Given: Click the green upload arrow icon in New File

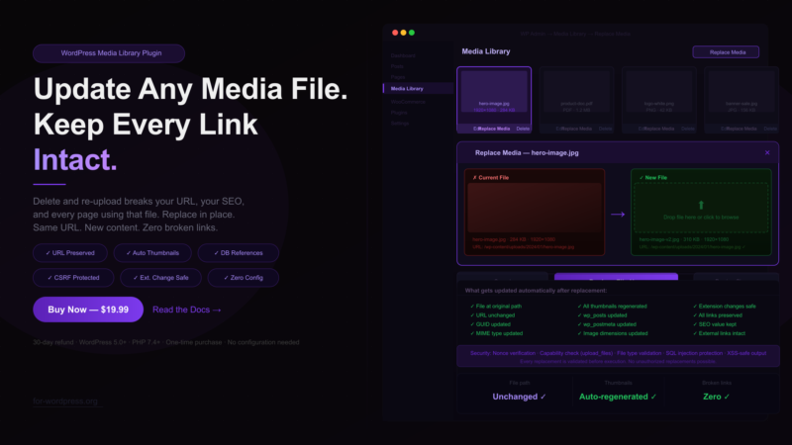Looking at the screenshot, I should pos(701,205).
